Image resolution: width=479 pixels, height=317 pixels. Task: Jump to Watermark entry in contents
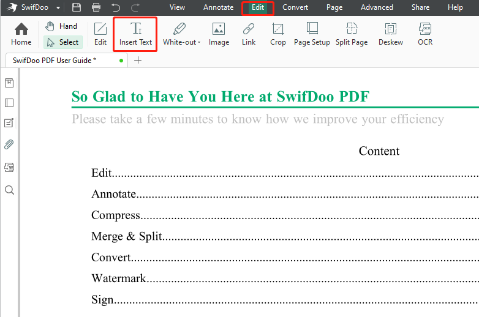[x=119, y=278]
